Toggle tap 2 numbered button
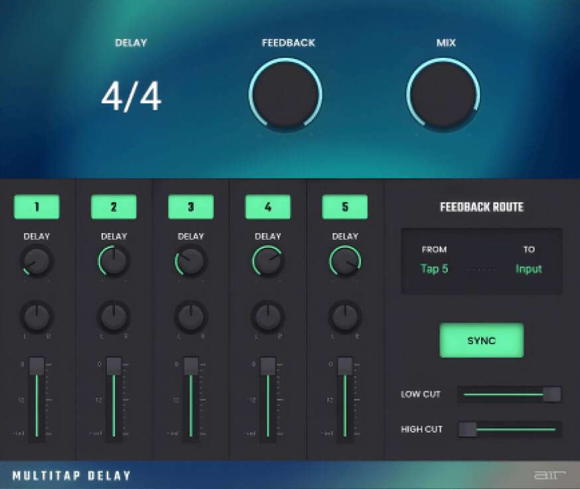Viewport: 580px width, 489px height. tap(113, 207)
